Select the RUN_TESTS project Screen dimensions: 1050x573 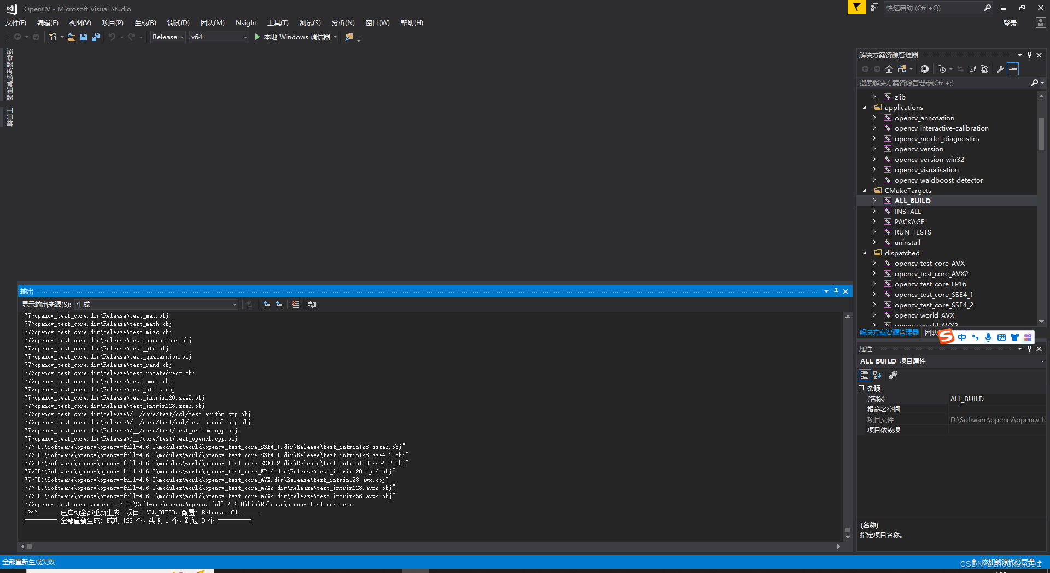coord(913,232)
